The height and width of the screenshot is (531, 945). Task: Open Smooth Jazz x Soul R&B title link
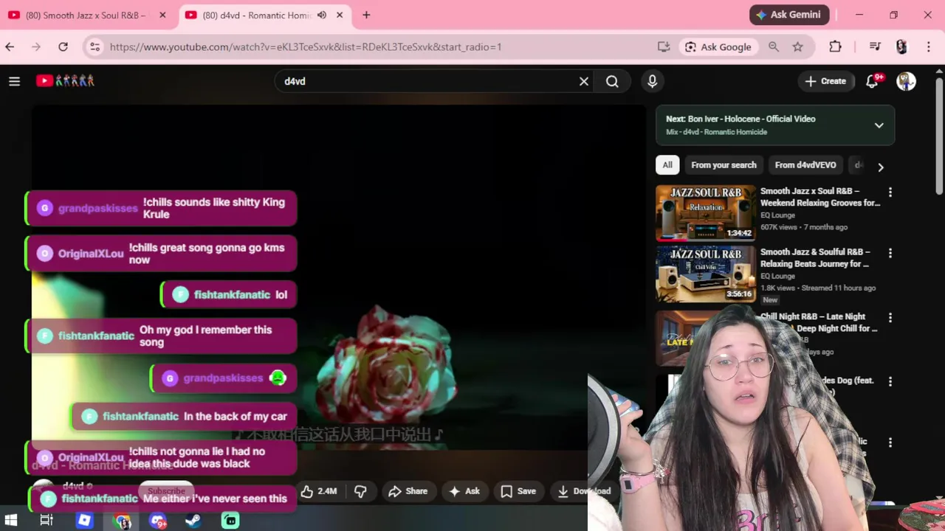(x=819, y=197)
